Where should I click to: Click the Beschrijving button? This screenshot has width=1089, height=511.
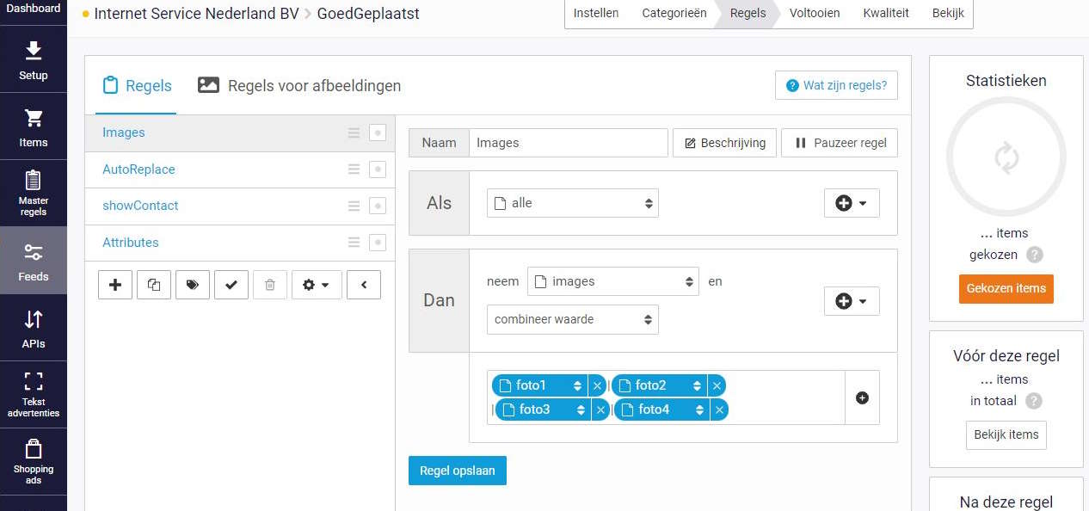click(725, 143)
